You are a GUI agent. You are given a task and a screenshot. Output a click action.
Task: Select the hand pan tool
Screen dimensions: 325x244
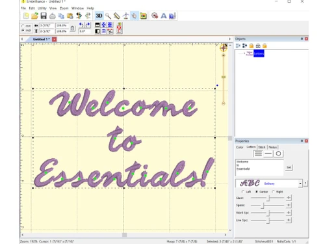pyautogui.click(x=135, y=16)
